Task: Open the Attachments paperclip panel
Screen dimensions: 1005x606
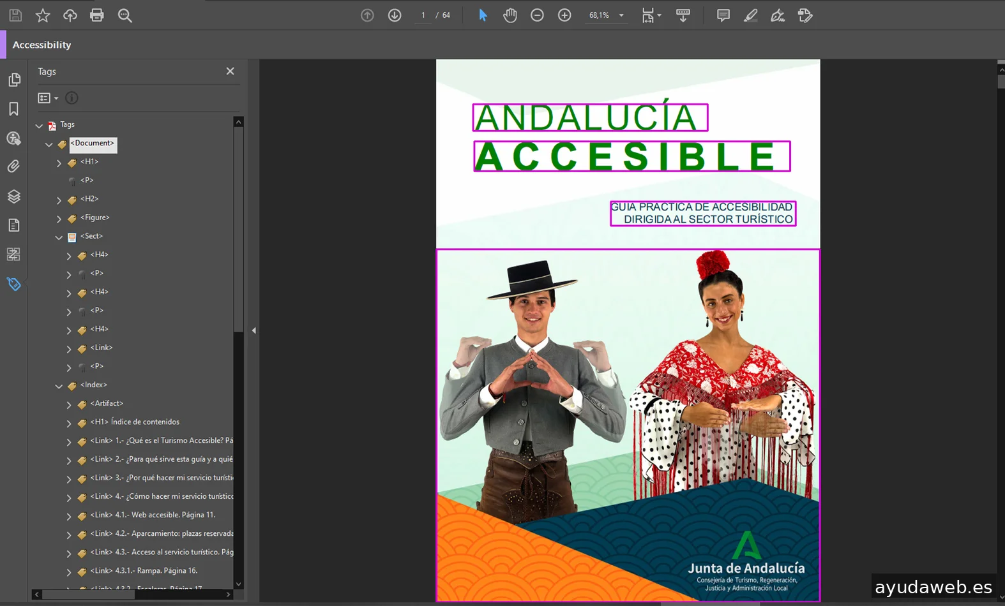Action: 13,166
